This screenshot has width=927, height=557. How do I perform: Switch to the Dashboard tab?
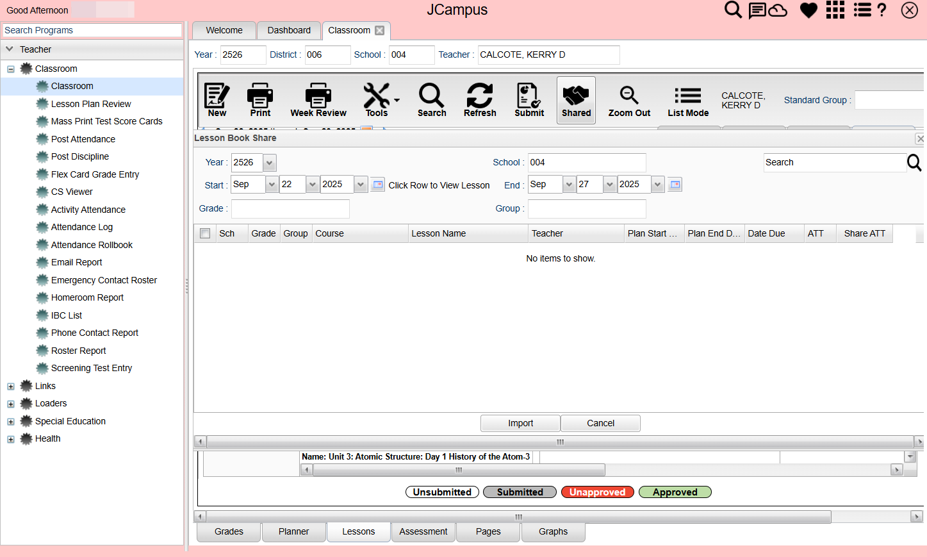tap(289, 30)
